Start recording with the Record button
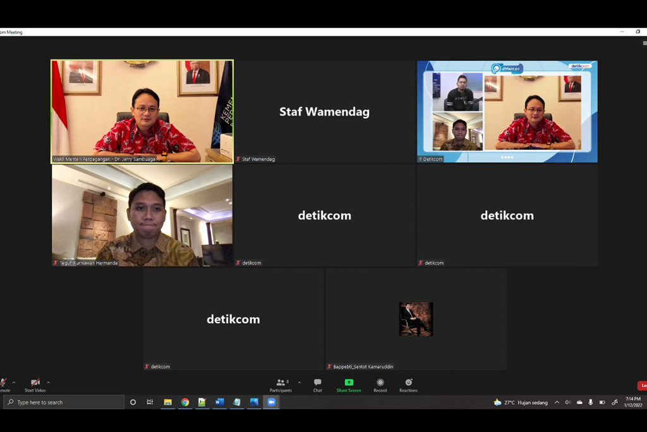Screen dimensions: 647x432 tap(380, 385)
